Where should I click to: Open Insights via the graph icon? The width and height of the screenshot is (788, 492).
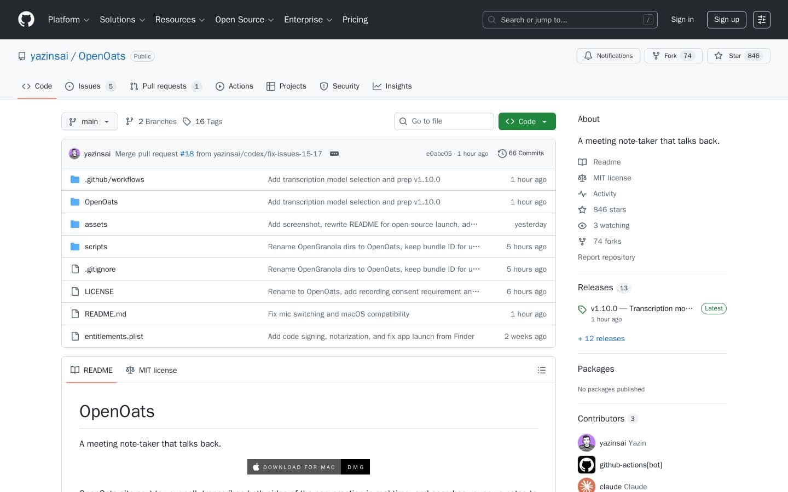tap(377, 86)
